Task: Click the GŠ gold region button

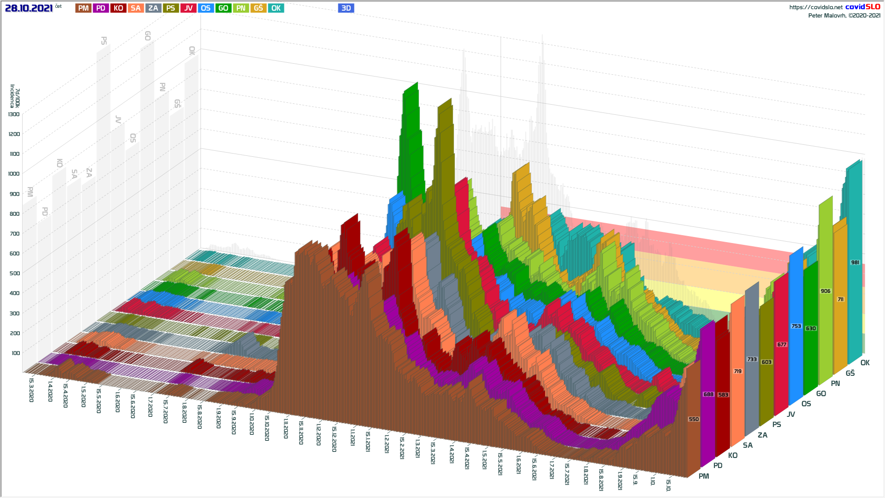Action: [258, 8]
